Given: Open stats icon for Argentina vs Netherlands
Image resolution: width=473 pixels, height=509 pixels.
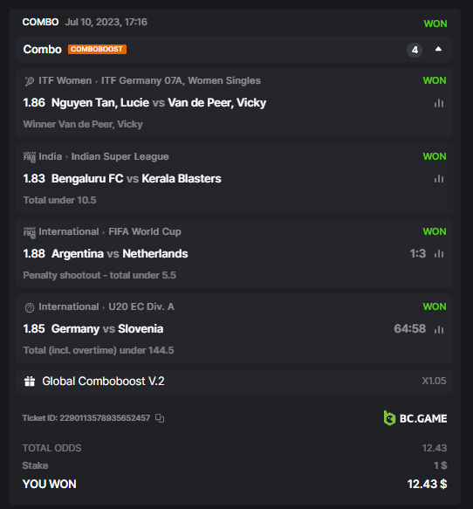Looking at the screenshot, I should (439, 254).
